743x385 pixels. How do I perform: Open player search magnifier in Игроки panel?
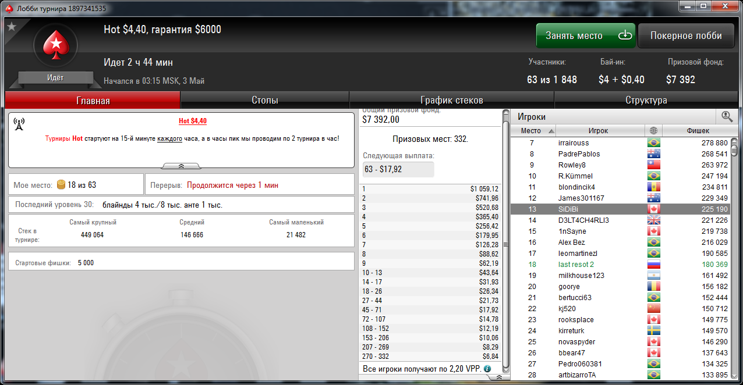coord(727,116)
